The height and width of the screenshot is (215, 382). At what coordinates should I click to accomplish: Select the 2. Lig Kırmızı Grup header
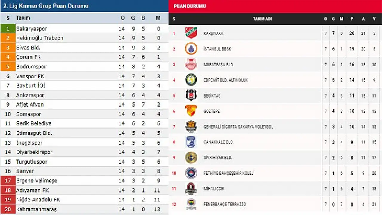[x=46, y=6]
